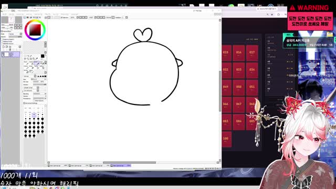Open the Canvas menu

pos(20,14)
